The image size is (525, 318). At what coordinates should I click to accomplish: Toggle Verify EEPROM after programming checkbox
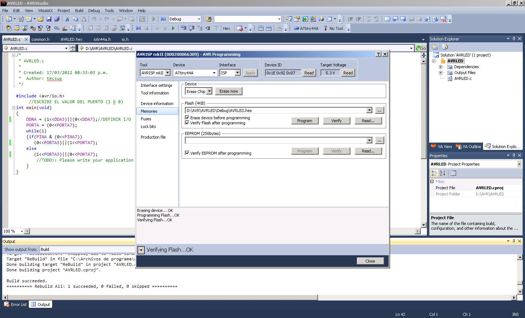[187, 153]
